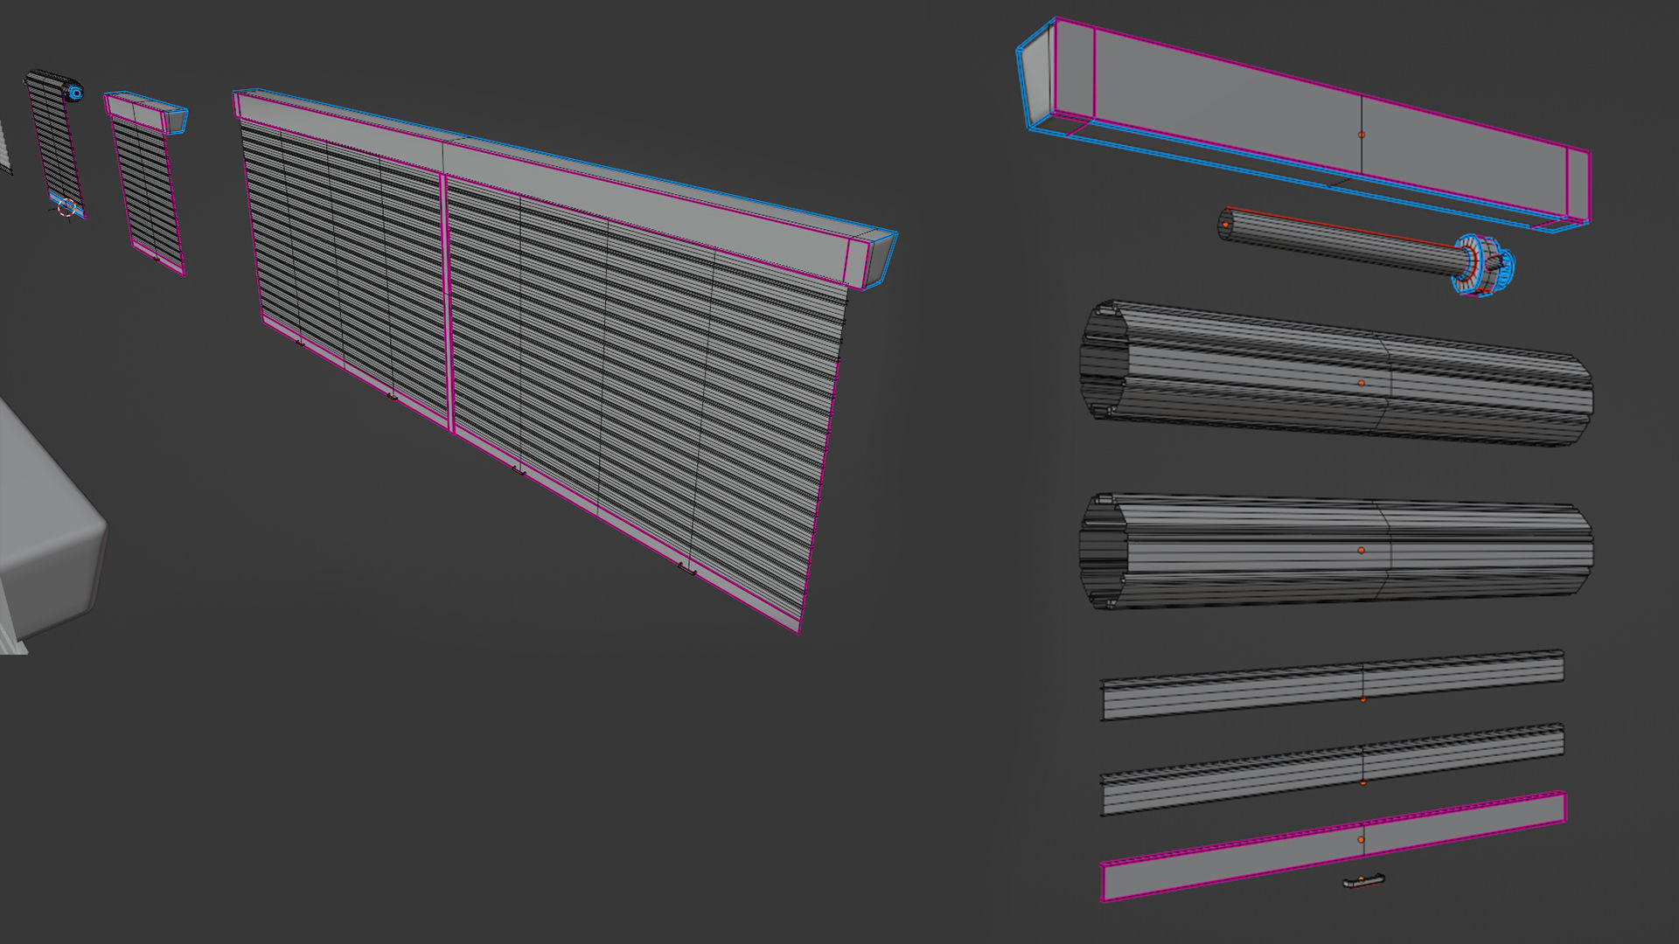
Task: Select the upper ribbed roll cylinder
Action: pos(1335,374)
